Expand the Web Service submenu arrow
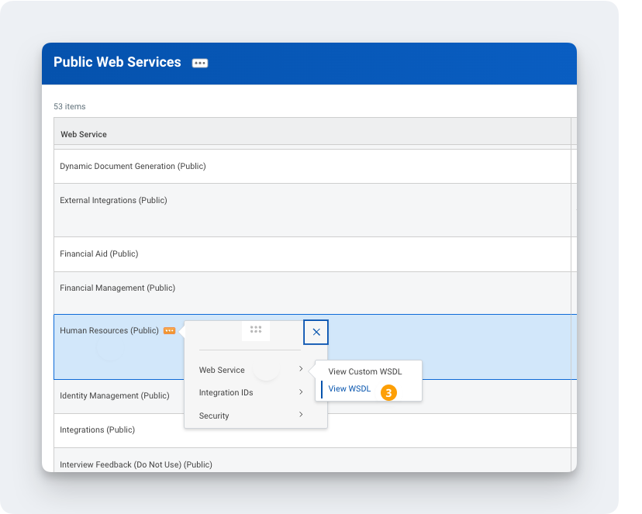Screen dimensions: 642x514 click(x=301, y=369)
